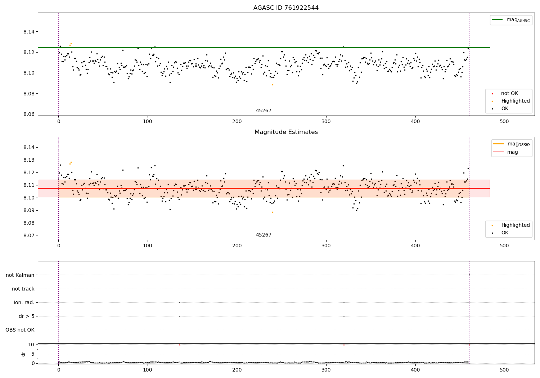This screenshot has width=540, height=378.
Task: Click the 'dr' axis label at bottom
Action: (x=23, y=354)
